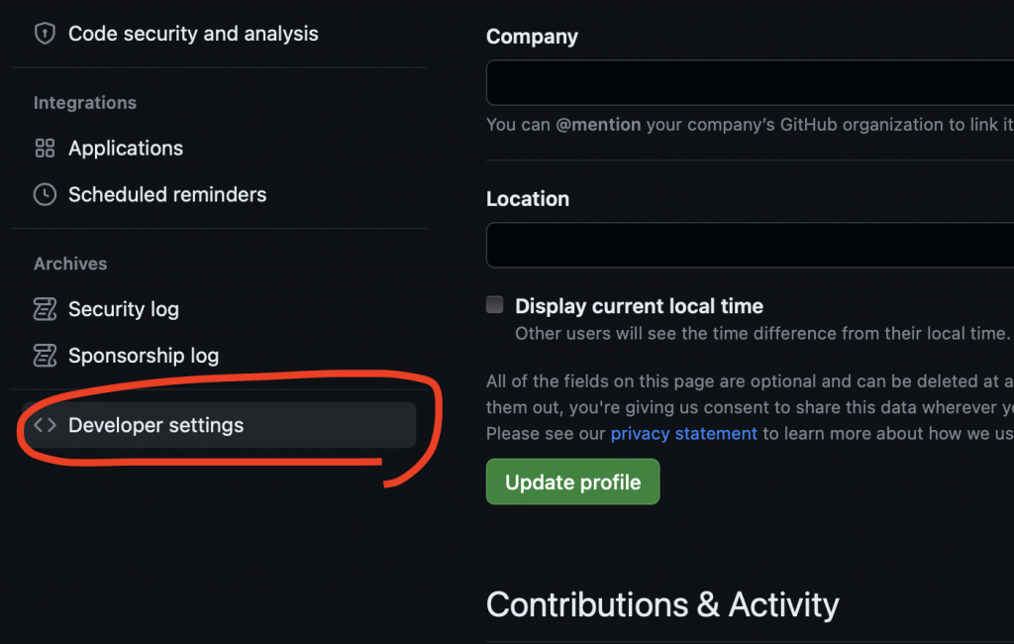Open the Security log page
This screenshot has height=644, width=1014.
tap(124, 309)
